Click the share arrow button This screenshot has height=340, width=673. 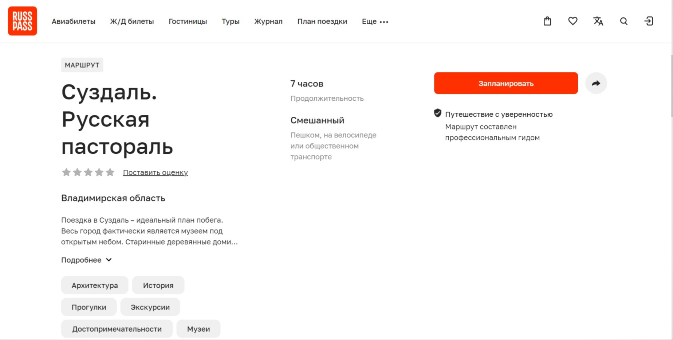tap(596, 83)
